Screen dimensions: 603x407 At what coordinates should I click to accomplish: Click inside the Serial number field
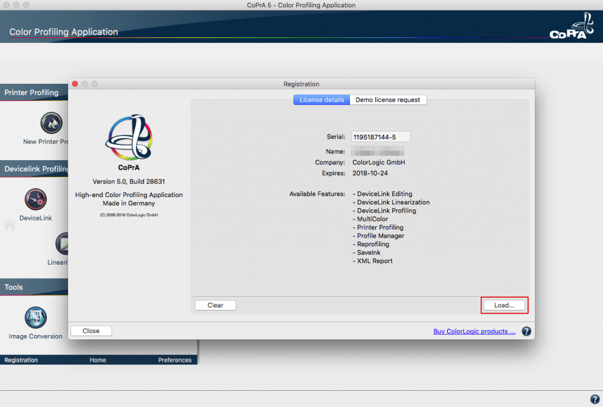click(x=380, y=136)
